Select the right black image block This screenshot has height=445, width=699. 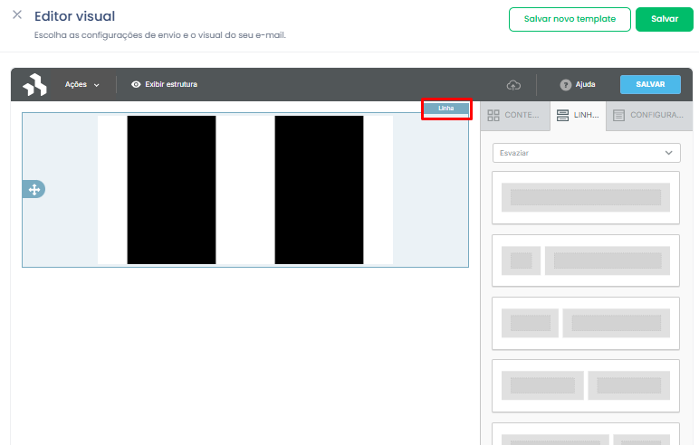[320, 190]
